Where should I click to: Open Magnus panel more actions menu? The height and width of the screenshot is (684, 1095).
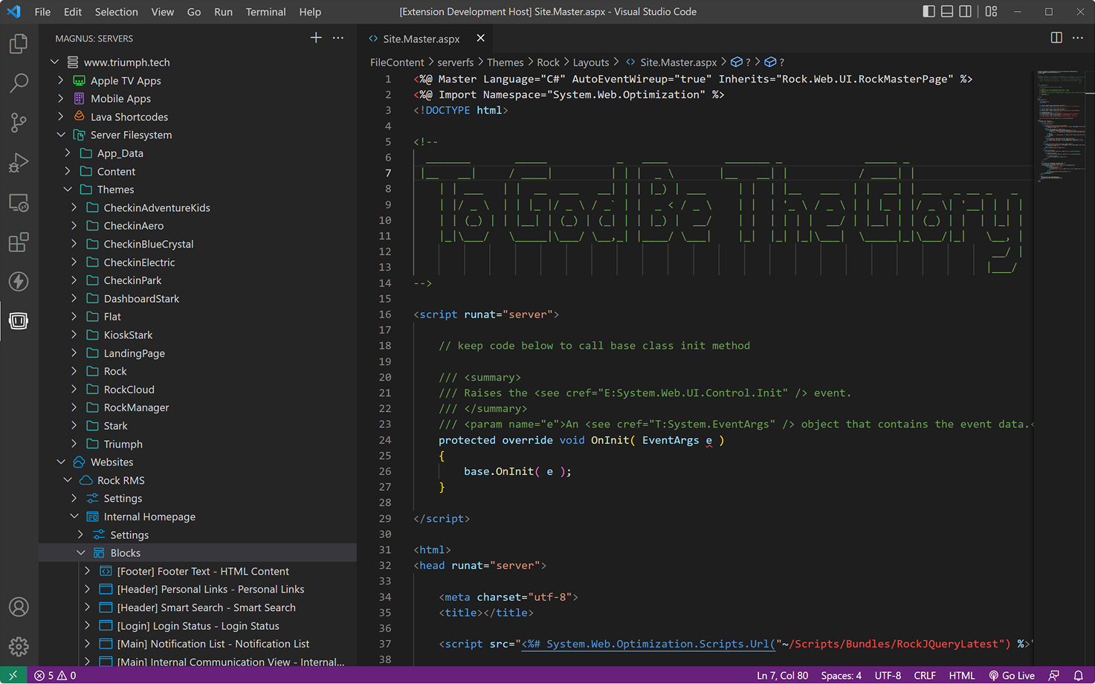[x=338, y=38]
